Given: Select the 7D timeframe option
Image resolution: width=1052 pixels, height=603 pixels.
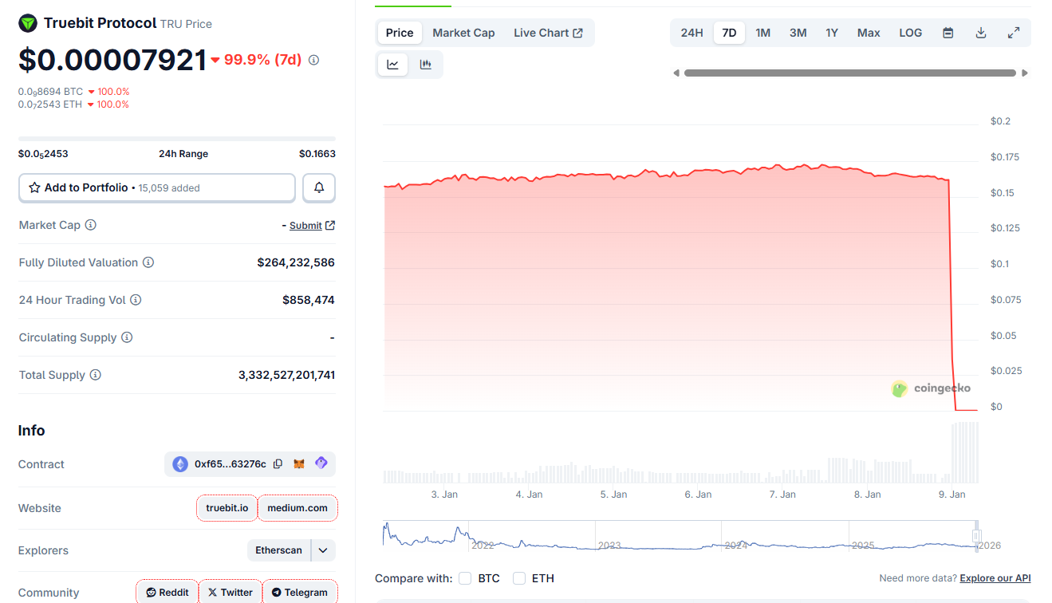Looking at the screenshot, I should pyautogui.click(x=728, y=32).
